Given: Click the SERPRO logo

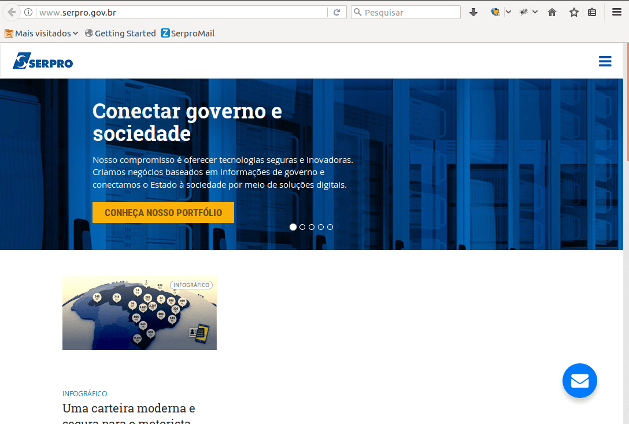Looking at the screenshot, I should [x=42, y=61].
